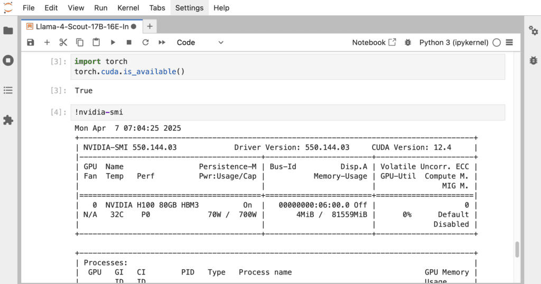Restart kernel and run all cells

162,42
